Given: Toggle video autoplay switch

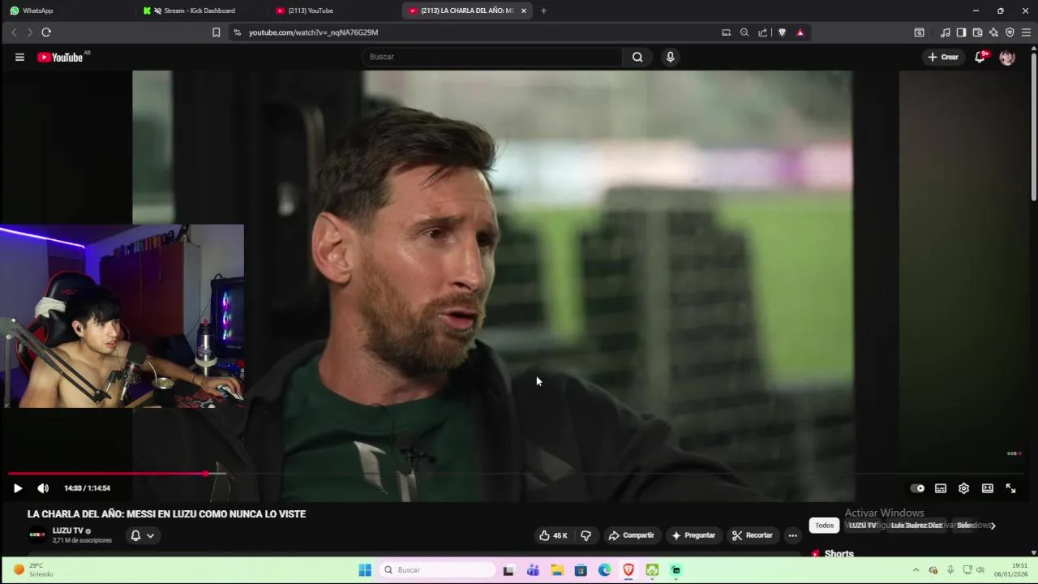Looking at the screenshot, I should point(917,488).
